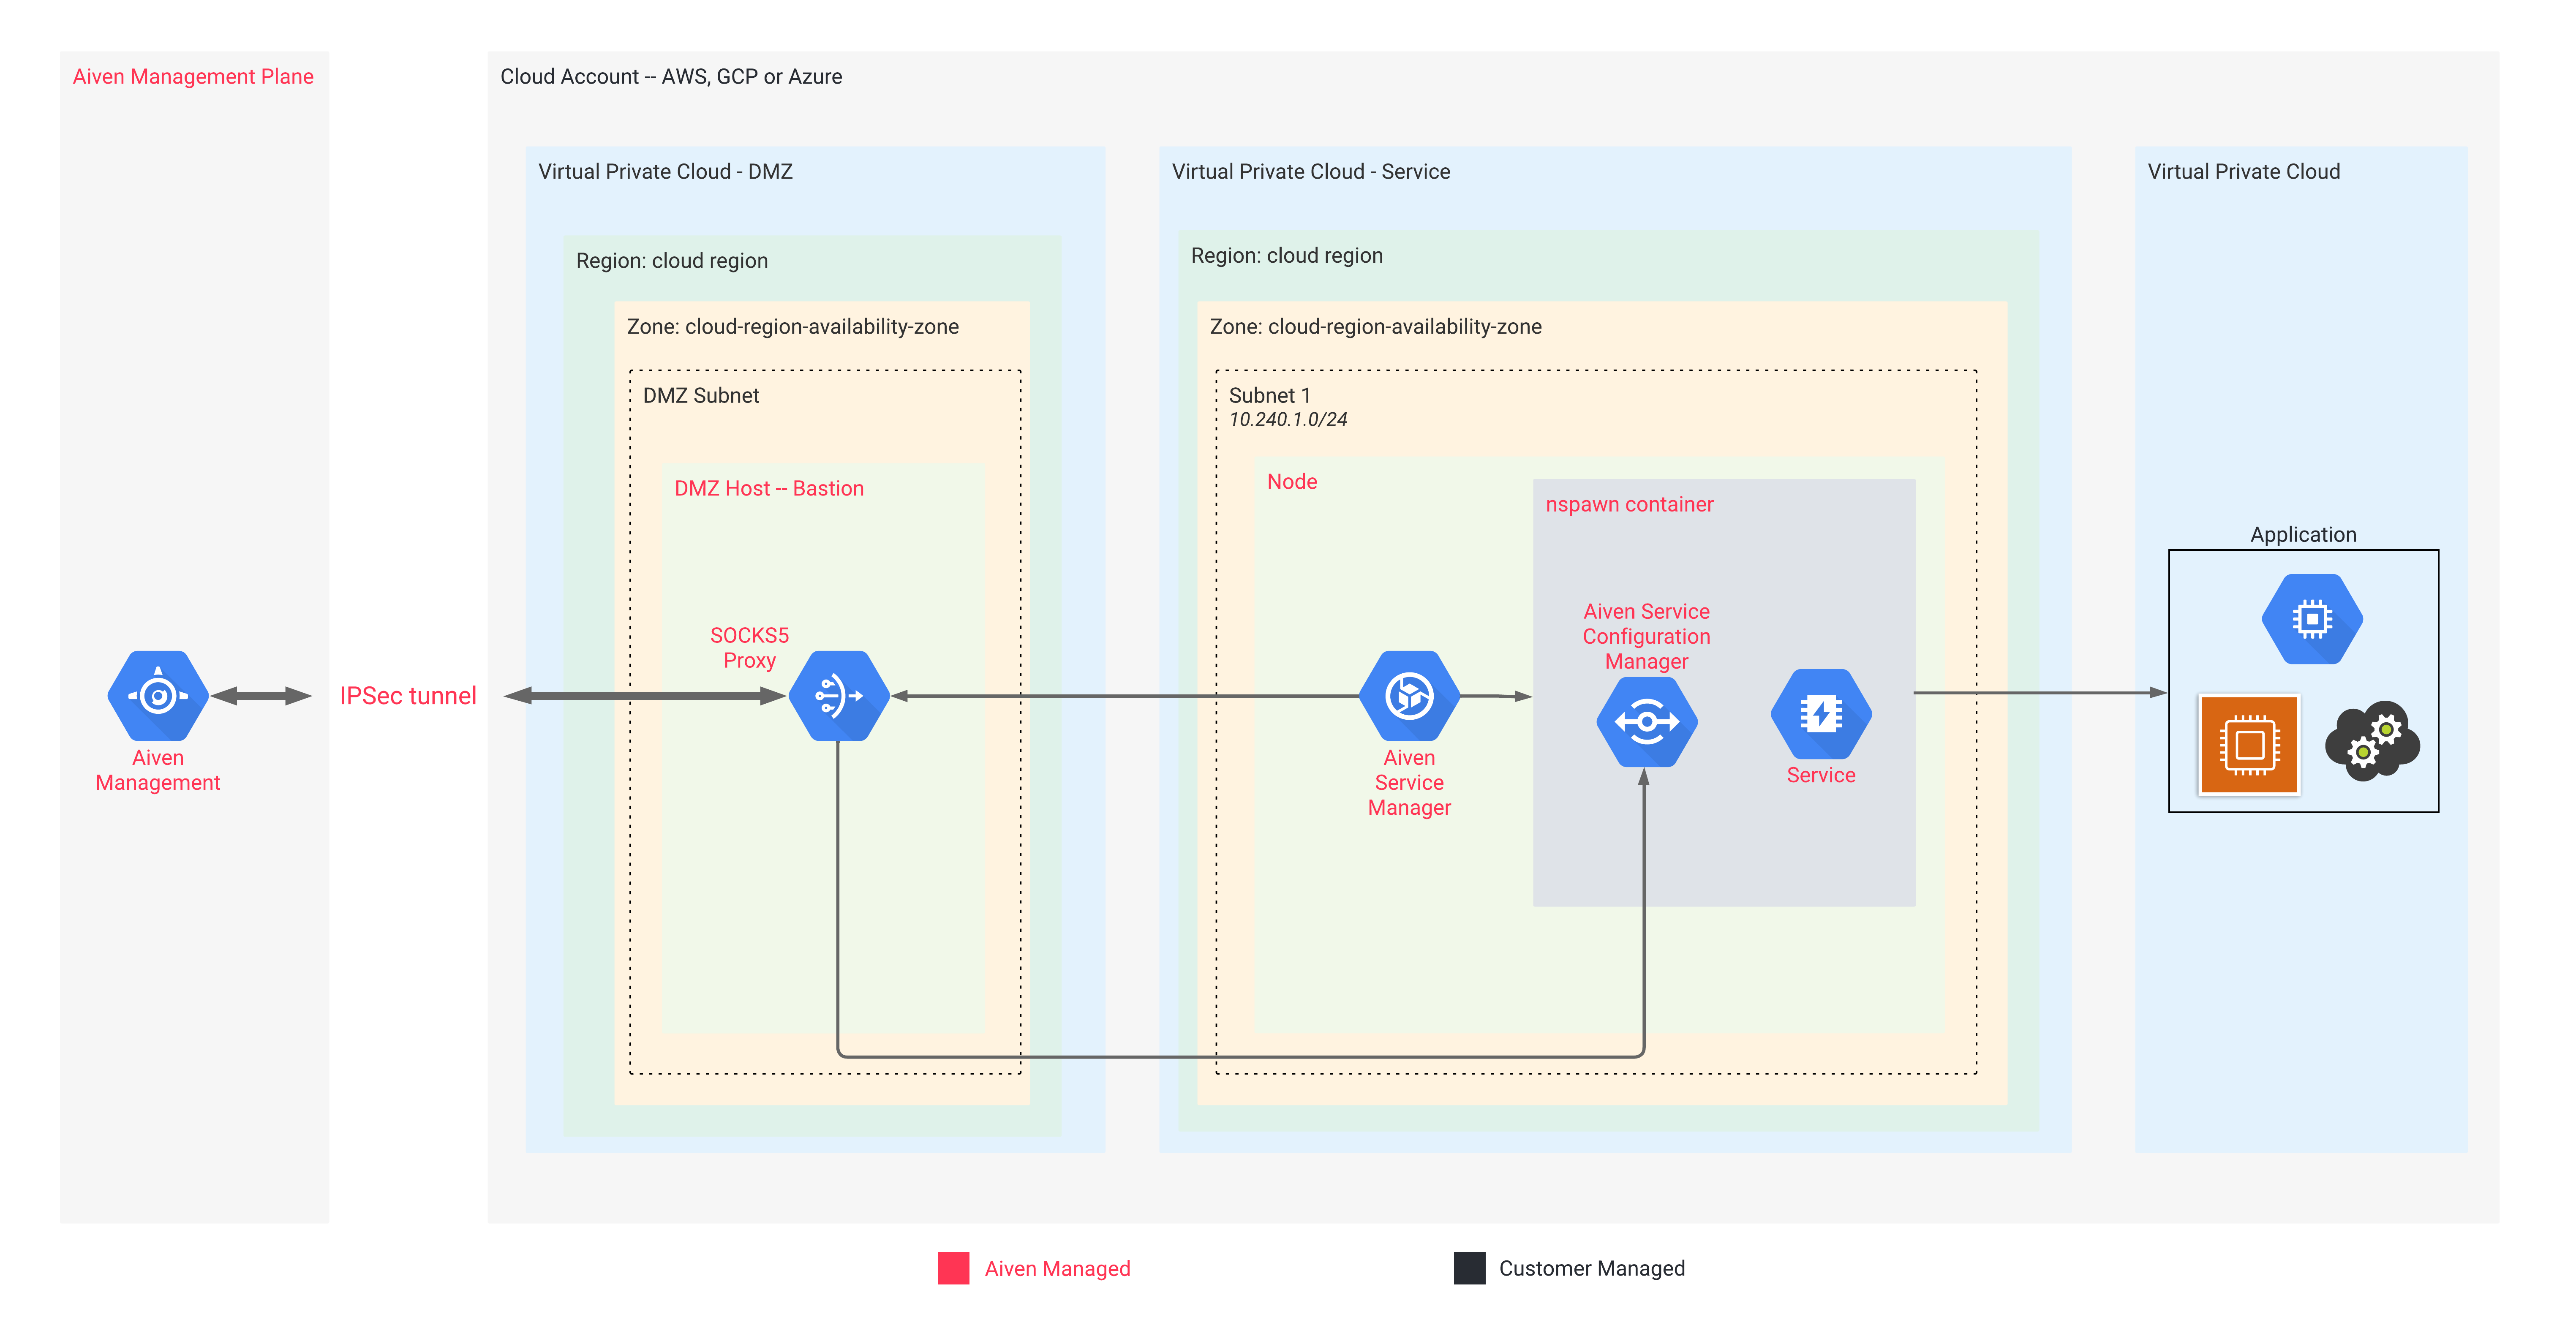Click the "DMZ Host -- Bastion" label
The width and height of the screenshot is (2576, 1336).
pyautogui.click(x=769, y=489)
